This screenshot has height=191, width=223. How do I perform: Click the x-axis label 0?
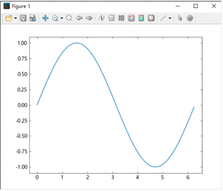[37, 177]
